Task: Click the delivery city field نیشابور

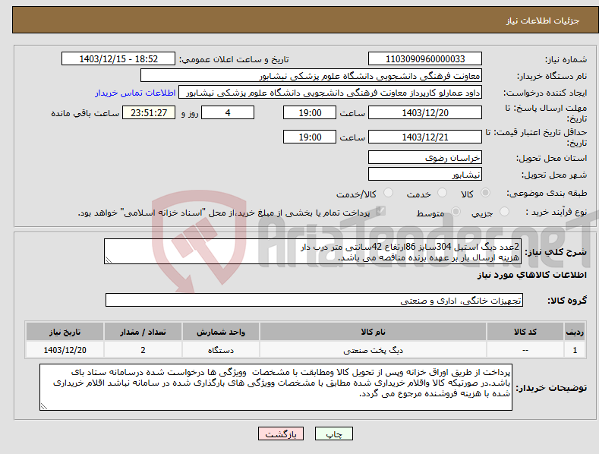Action: point(425,175)
